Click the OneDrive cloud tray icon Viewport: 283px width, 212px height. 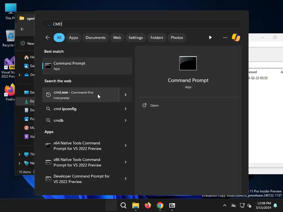pyautogui.click(x=234, y=205)
